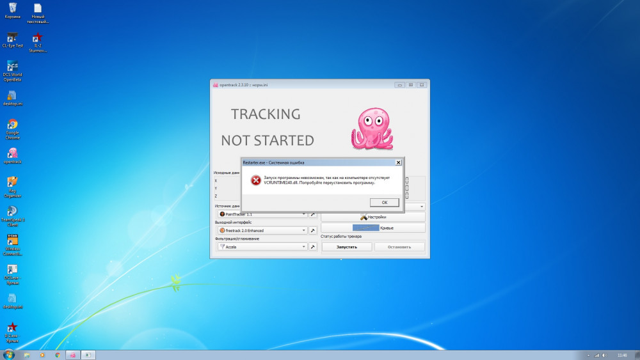Click the red error icon in the dialog
The image size is (640, 360).
(255, 180)
